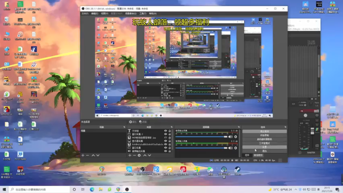This screenshot has width=343, height=193.
Task: Open the notification center in system tray
Action: (x=337, y=190)
